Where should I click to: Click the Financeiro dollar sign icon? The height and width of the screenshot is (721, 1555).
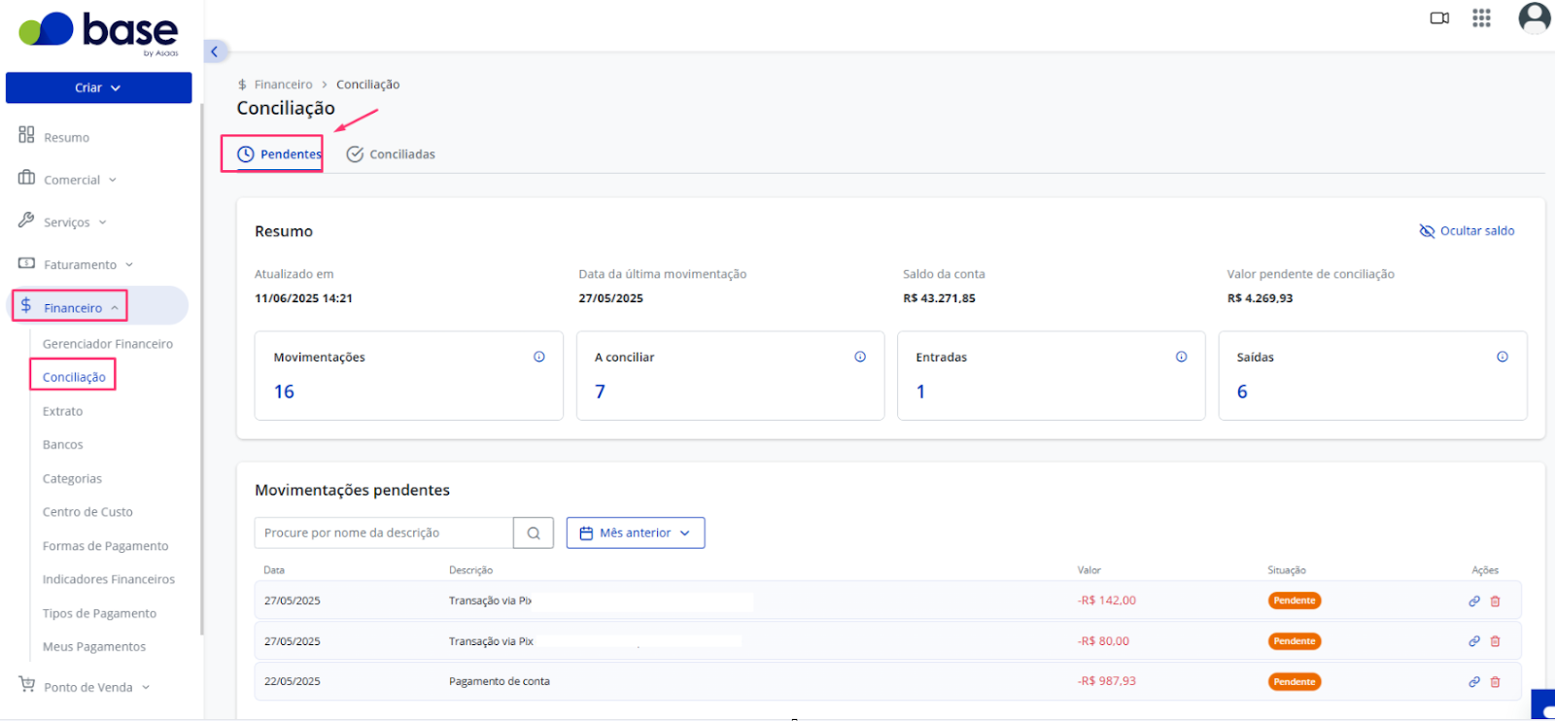(26, 305)
